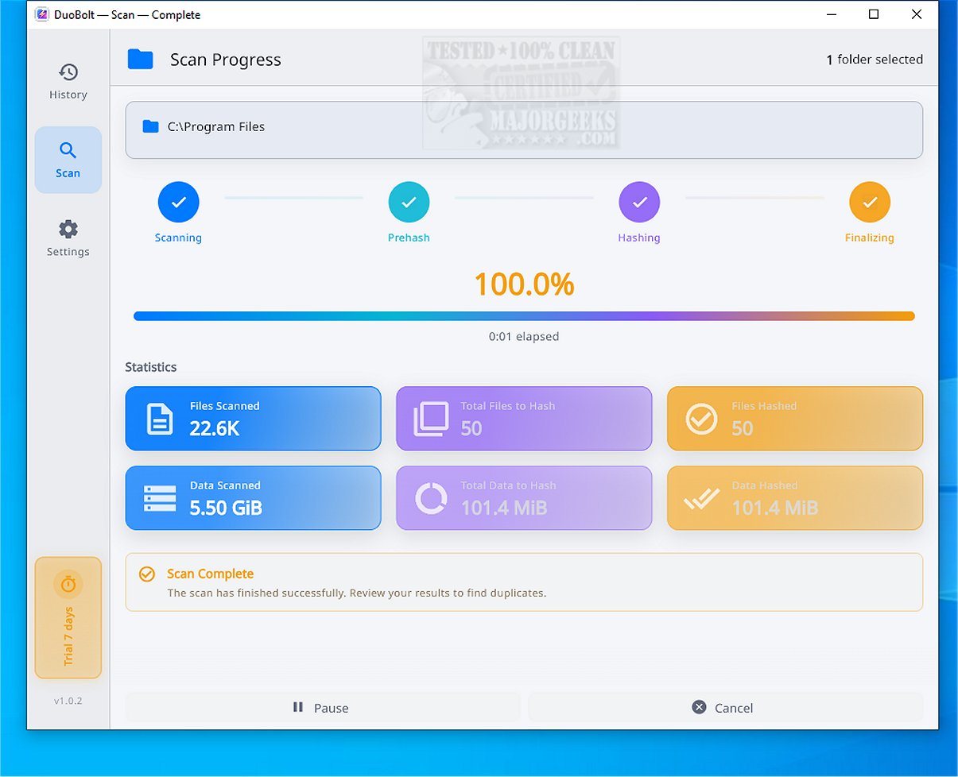Click the Total Data to Hash ring icon
Screen dimensions: 958x777
[x=431, y=498]
